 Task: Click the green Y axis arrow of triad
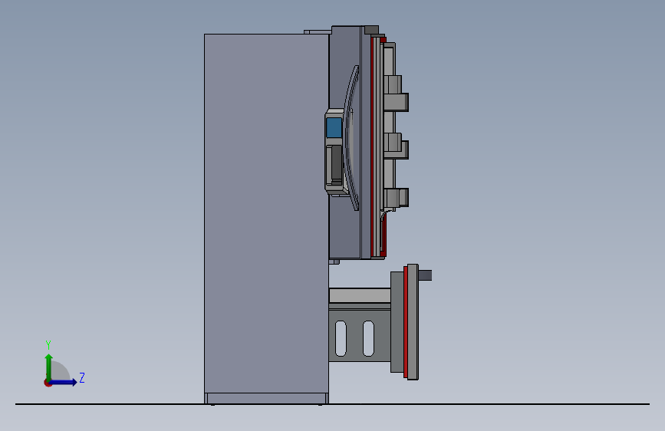pos(49,367)
